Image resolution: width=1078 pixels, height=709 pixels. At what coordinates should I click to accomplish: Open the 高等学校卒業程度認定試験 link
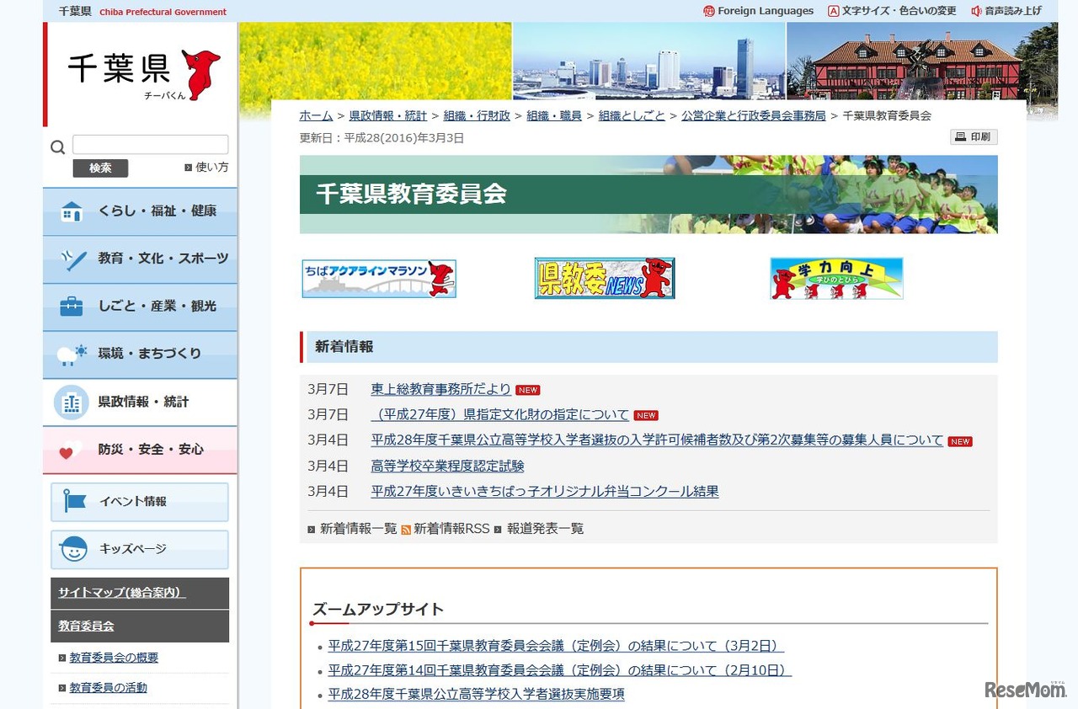tap(446, 466)
